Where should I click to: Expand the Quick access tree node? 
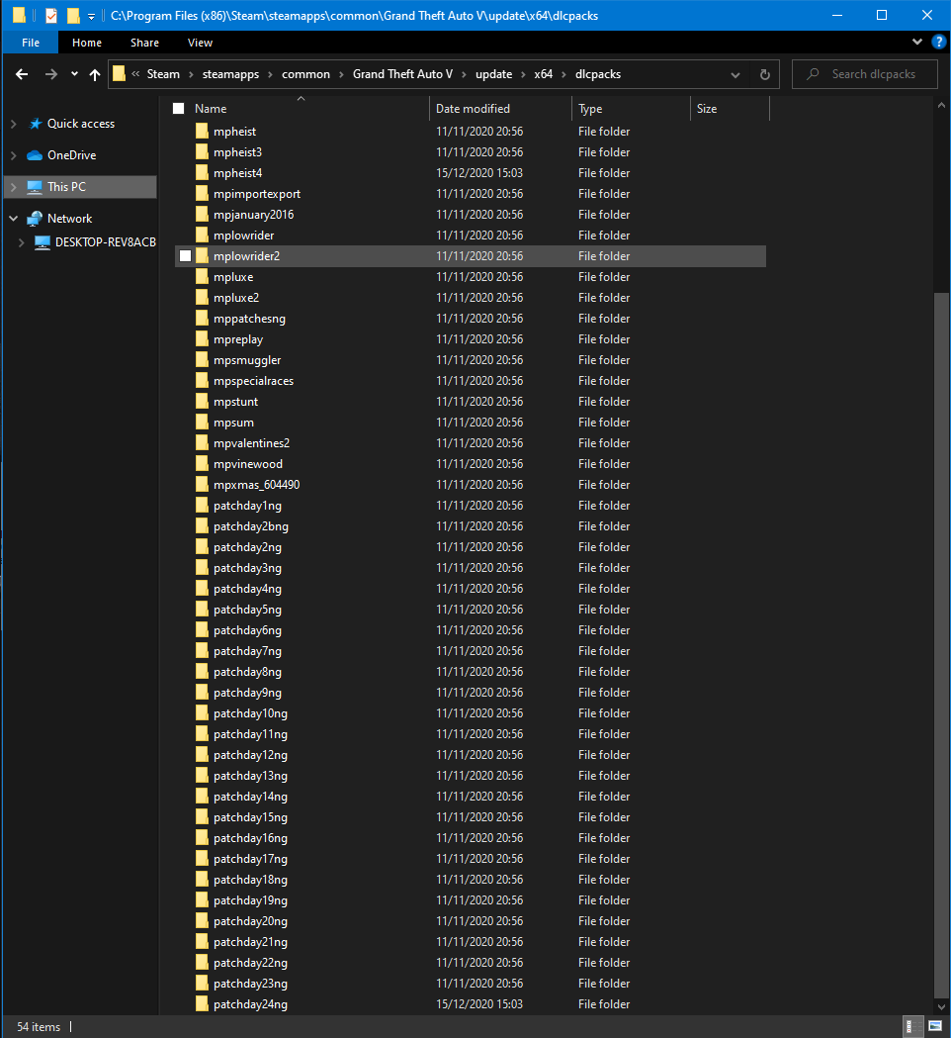click(x=13, y=124)
